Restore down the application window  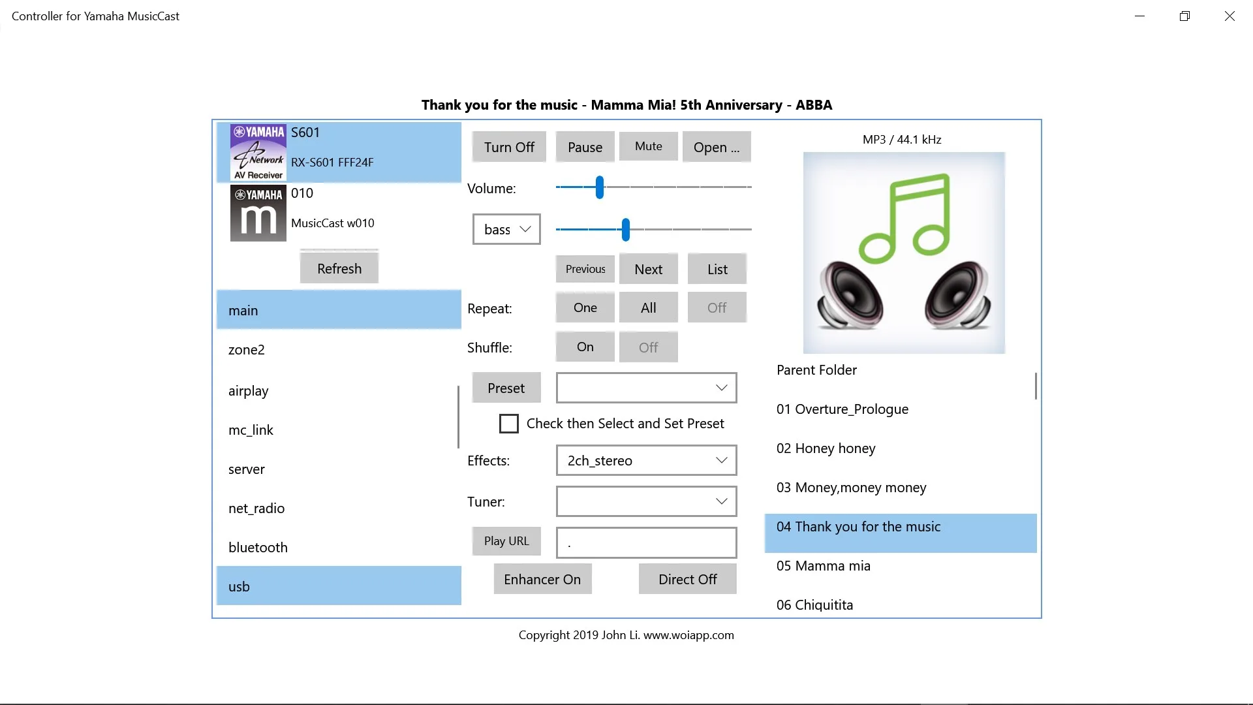(1184, 16)
